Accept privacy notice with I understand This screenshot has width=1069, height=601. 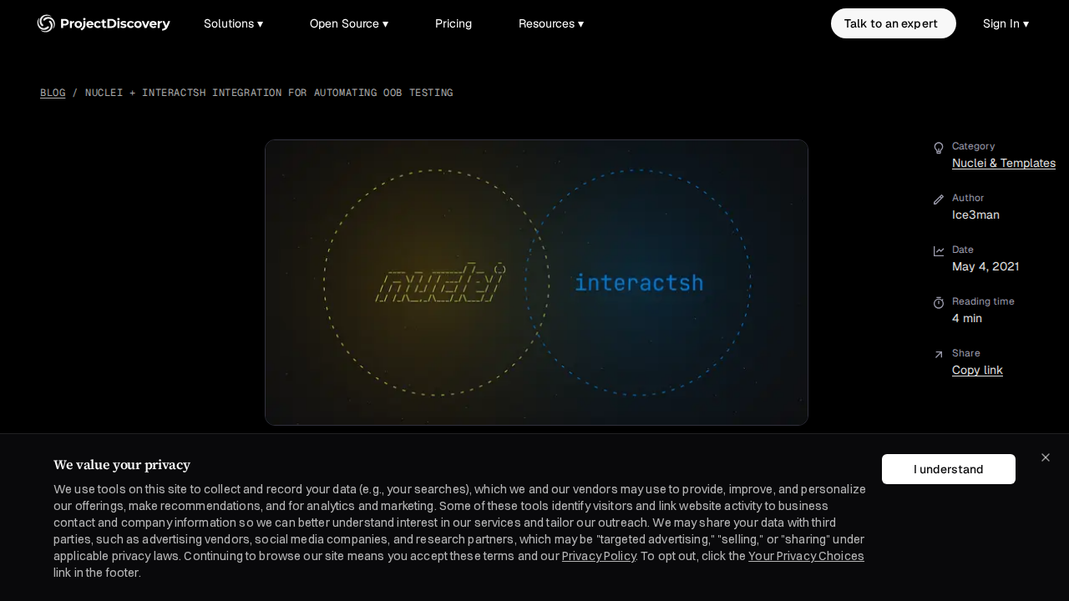pos(949,469)
